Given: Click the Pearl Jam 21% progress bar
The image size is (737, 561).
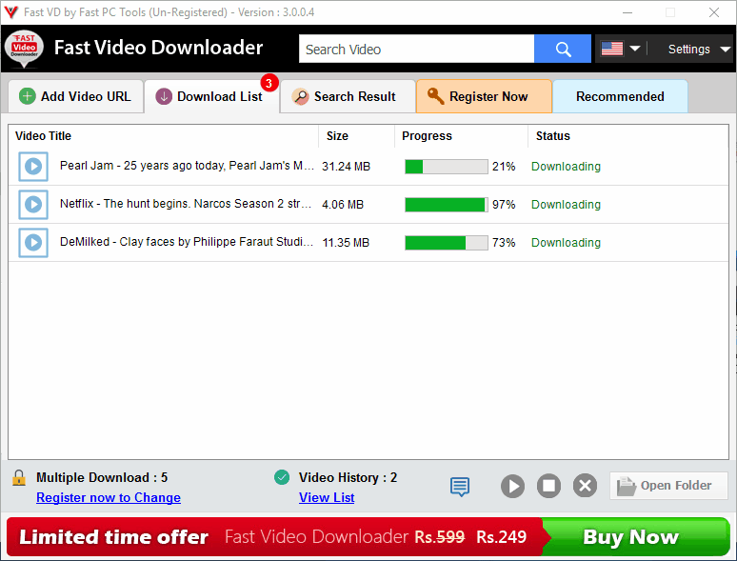Looking at the screenshot, I should click(446, 167).
